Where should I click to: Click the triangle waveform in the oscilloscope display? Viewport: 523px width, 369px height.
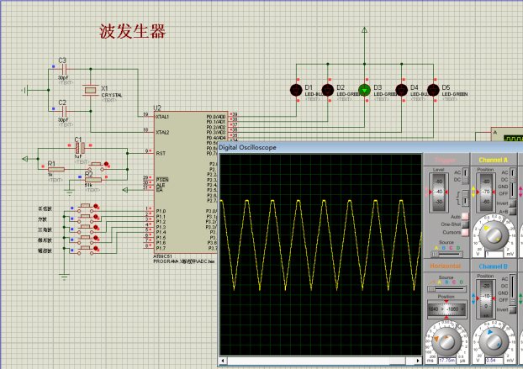(320, 245)
